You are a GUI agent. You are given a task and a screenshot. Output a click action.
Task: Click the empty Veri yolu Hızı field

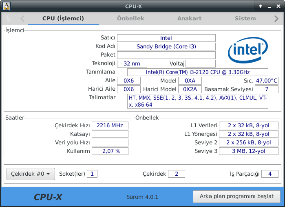[x=110, y=142]
